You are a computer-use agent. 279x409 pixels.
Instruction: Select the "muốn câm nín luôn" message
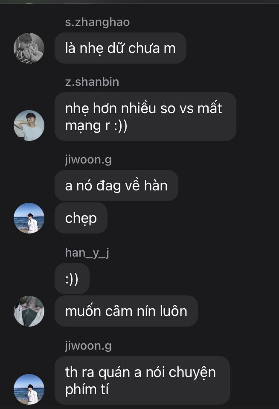point(126,311)
